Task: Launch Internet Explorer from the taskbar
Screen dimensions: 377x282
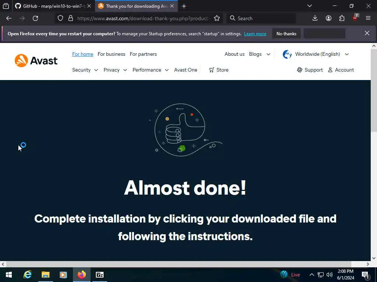Action: click(28, 275)
